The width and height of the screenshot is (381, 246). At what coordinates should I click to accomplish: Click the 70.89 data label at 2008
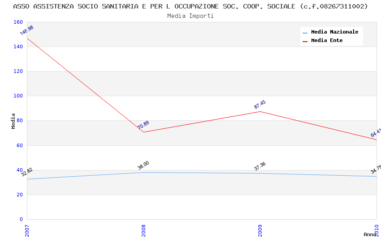(x=143, y=125)
